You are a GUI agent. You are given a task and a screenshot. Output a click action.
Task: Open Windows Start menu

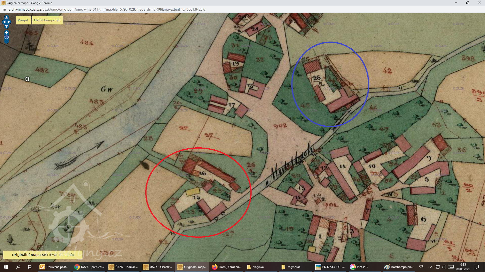click(x=6, y=267)
